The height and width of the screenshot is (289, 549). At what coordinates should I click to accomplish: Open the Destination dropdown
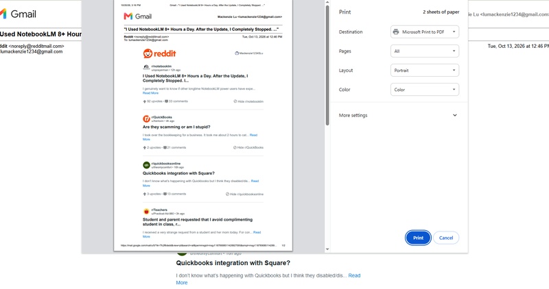[424, 32]
